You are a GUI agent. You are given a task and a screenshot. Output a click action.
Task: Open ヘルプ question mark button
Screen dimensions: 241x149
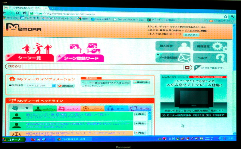click(x=210, y=58)
